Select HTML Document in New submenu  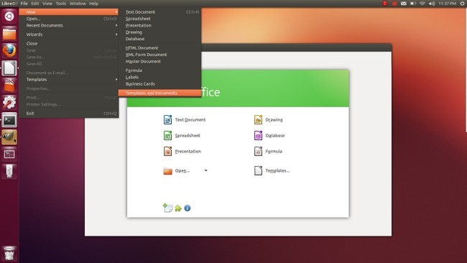point(159,48)
